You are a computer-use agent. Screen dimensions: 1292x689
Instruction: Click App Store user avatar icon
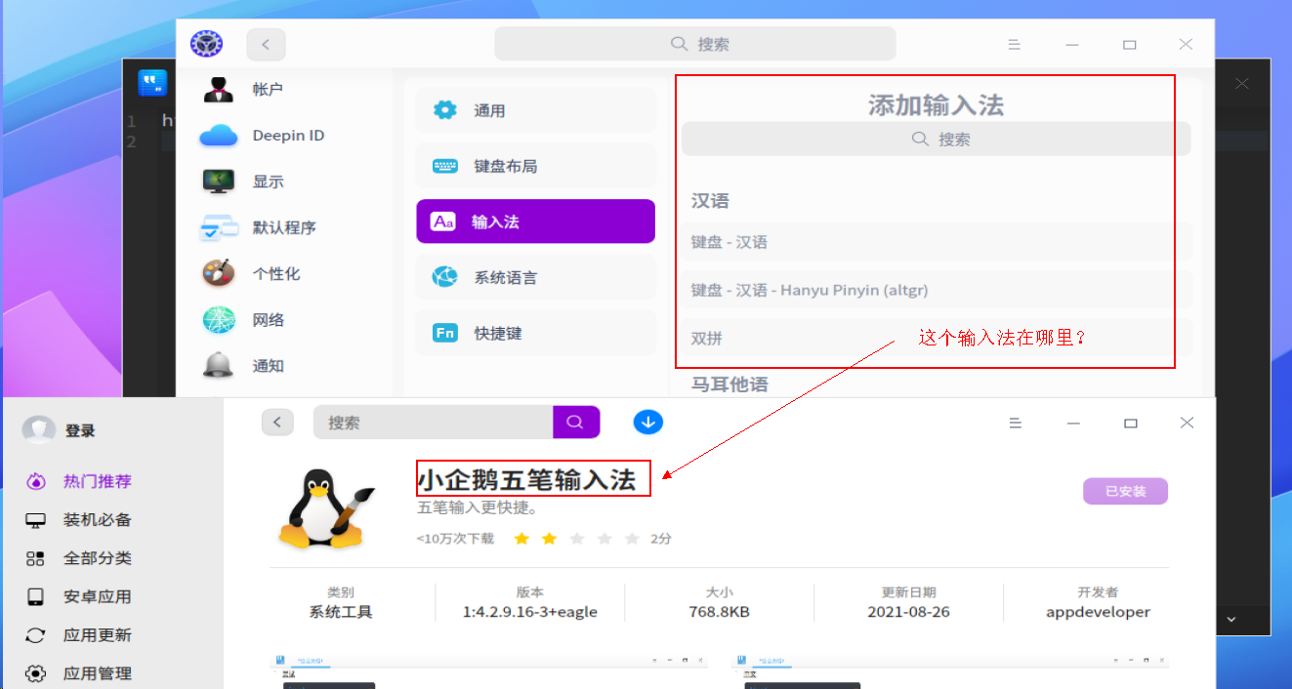click(39, 430)
